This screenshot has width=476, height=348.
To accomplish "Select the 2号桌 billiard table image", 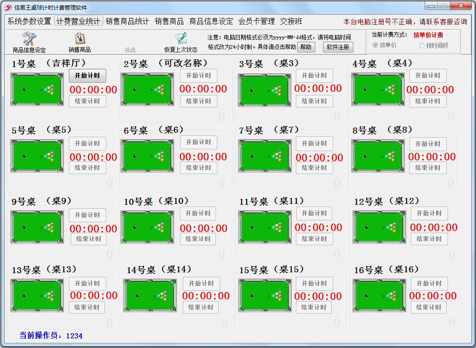I will (147, 89).
